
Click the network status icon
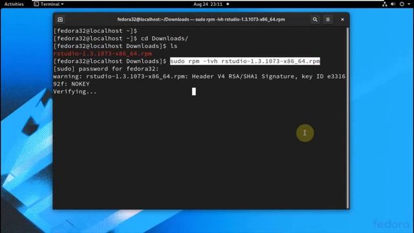tap(385, 4)
